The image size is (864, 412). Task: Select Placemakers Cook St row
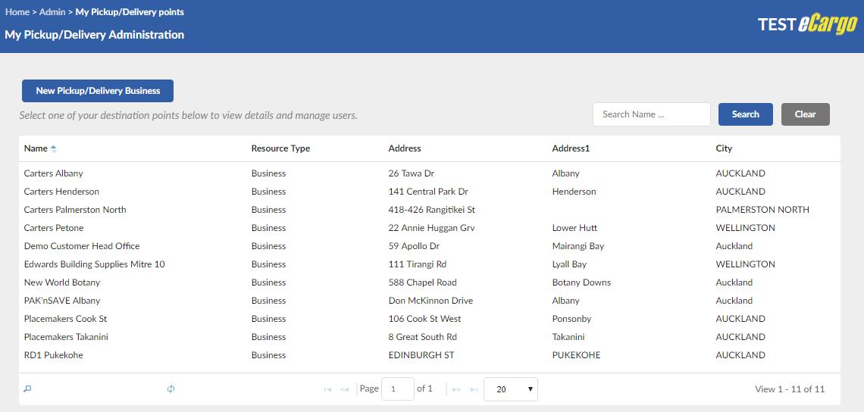[430, 318]
